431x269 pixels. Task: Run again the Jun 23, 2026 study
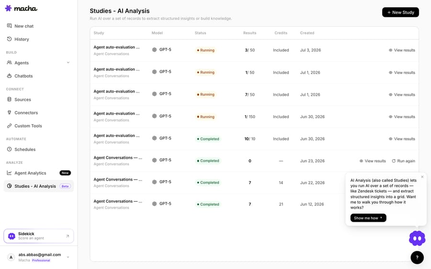pos(404,161)
